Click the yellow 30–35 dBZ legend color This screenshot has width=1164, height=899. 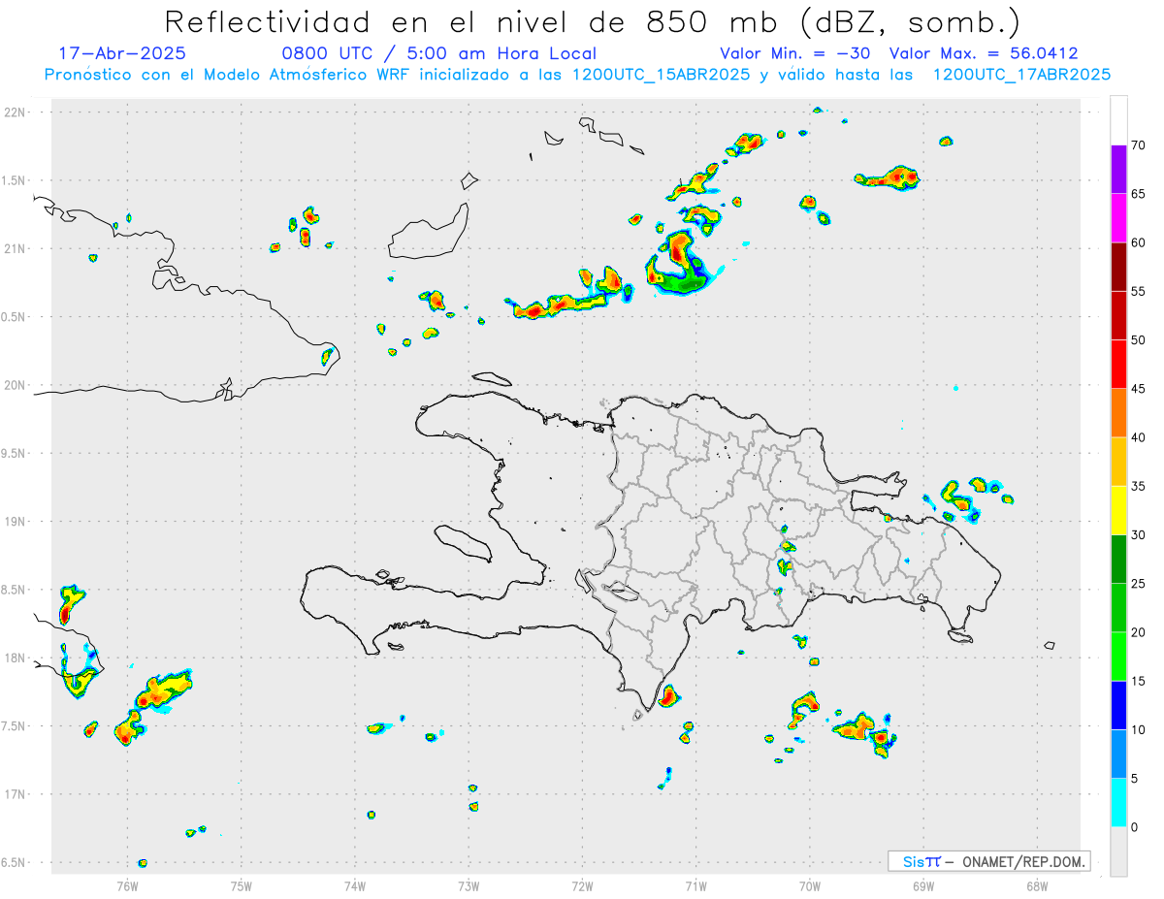click(x=1118, y=510)
